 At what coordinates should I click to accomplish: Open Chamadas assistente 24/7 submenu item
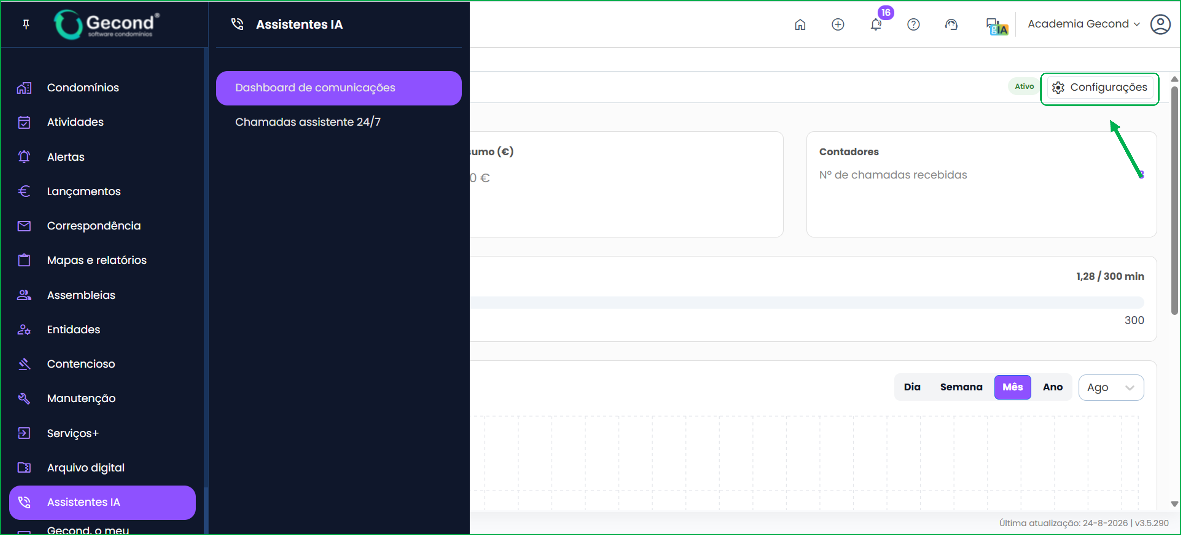pyautogui.click(x=338, y=122)
